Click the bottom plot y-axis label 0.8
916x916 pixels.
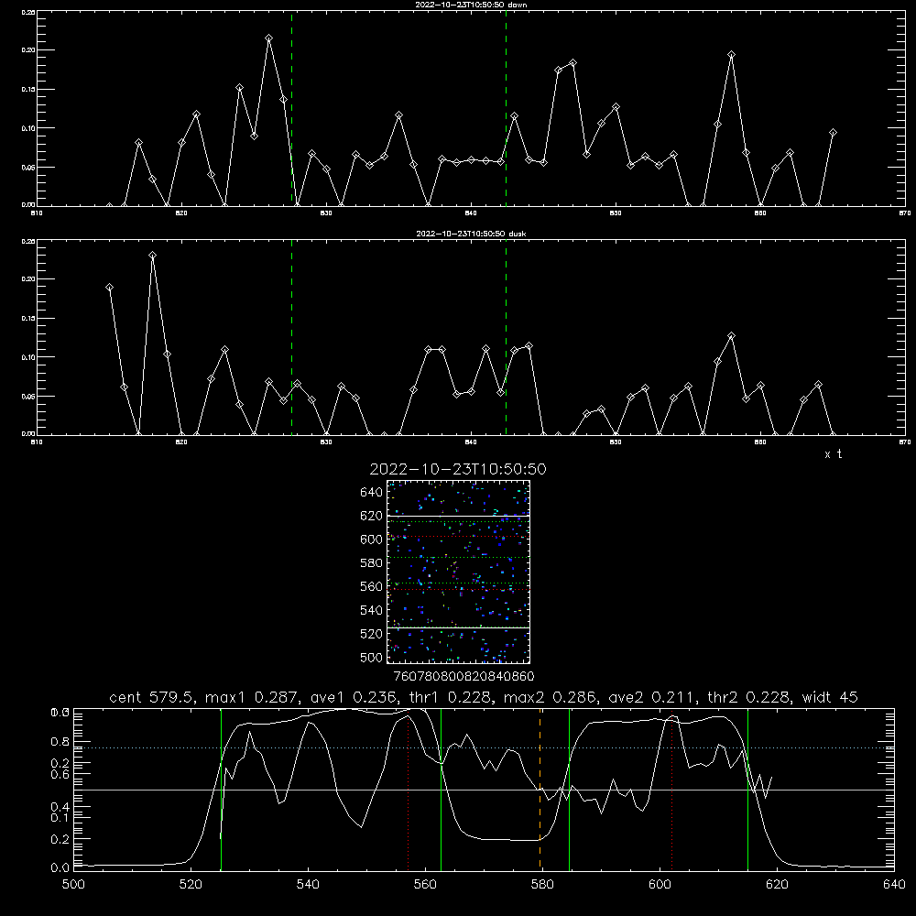[60, 741]
